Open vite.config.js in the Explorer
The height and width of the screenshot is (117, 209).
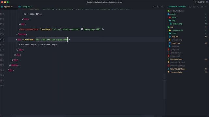pyautogui.click(x=176, y=72)
